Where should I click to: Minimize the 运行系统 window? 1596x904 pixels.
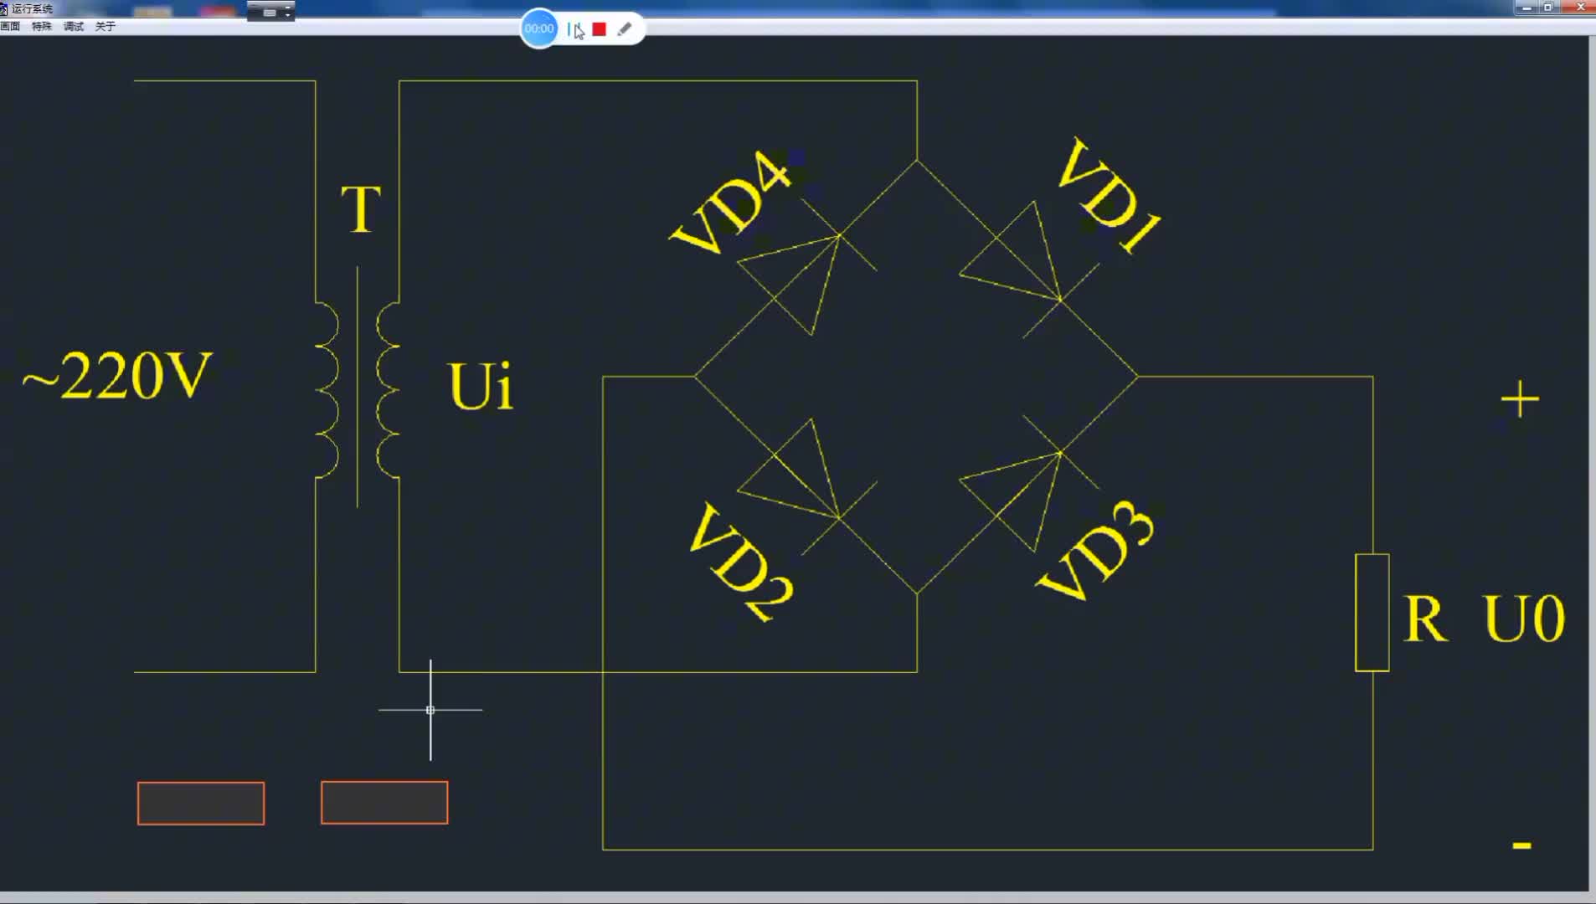pos(1526,7)
